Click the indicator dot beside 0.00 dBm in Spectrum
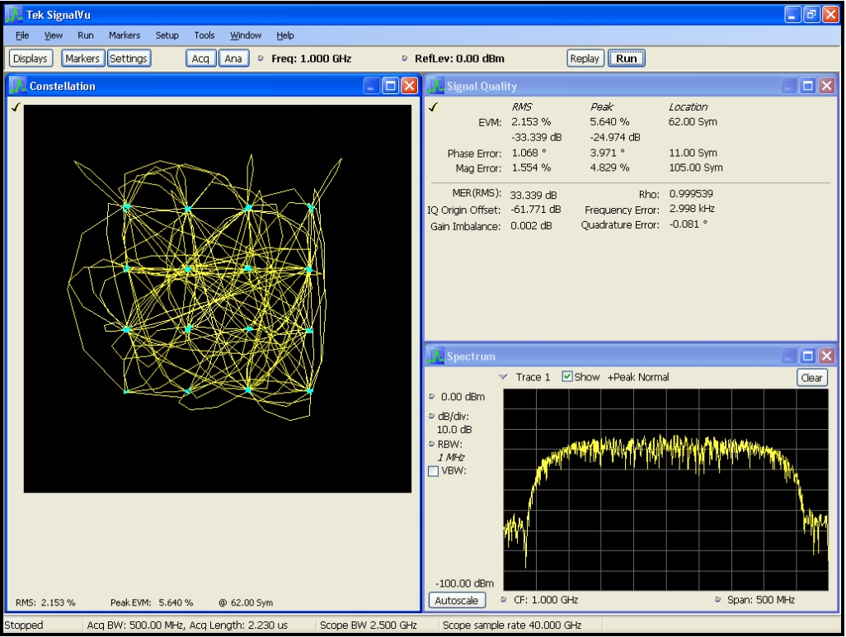This screenshot has height=637, width=846. coord(431,396)
